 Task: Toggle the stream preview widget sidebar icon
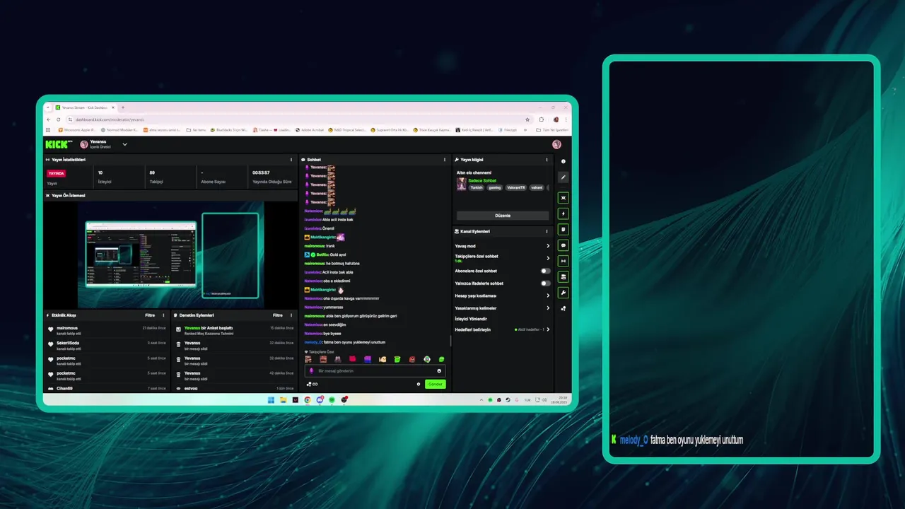564,198
